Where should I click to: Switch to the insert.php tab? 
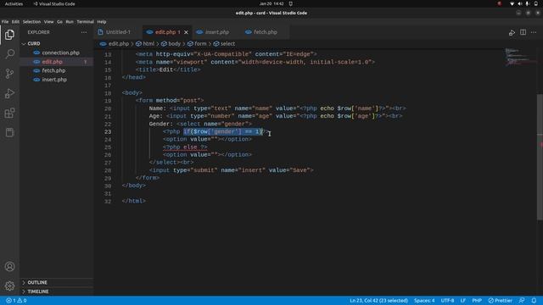(x=217, y=32)
